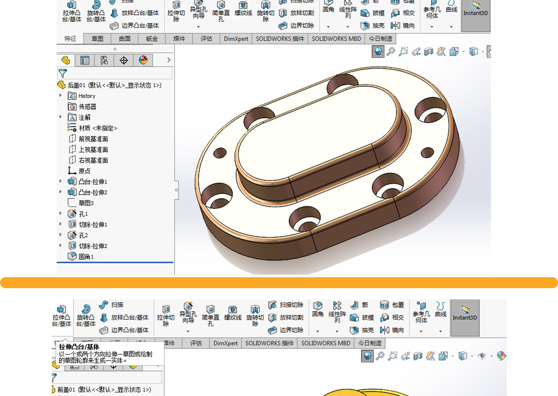Expand the 凸台-拉伸1 feature
This screenshot has height=396, width=558.
click(x=60, y=182)
